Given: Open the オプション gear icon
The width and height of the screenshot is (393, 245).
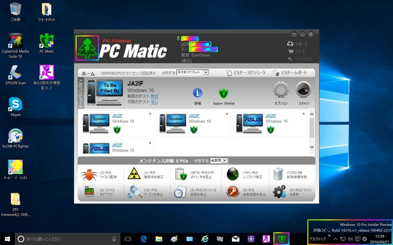Looking at the screenshot, I should [x=281, y=90].
